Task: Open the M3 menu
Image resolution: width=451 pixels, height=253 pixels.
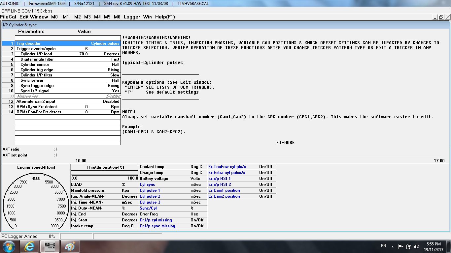Action: 87,17
